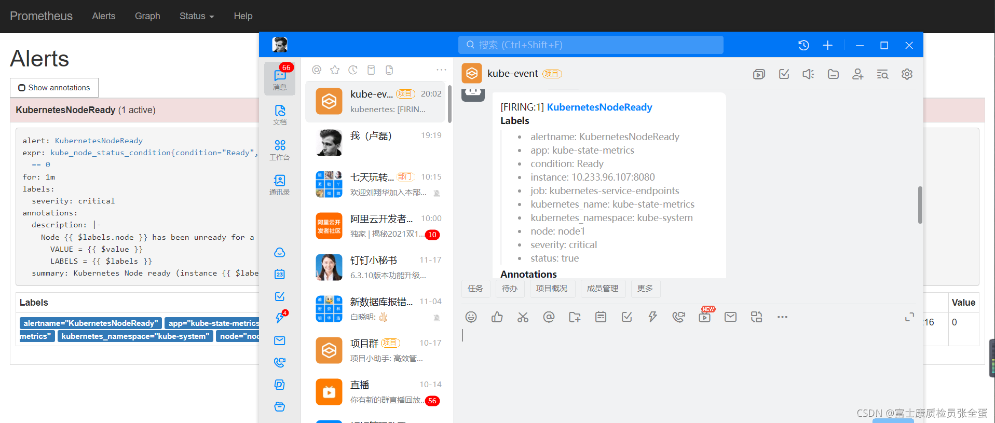Open the 我（卢磊）conversation

pos(376,143)
